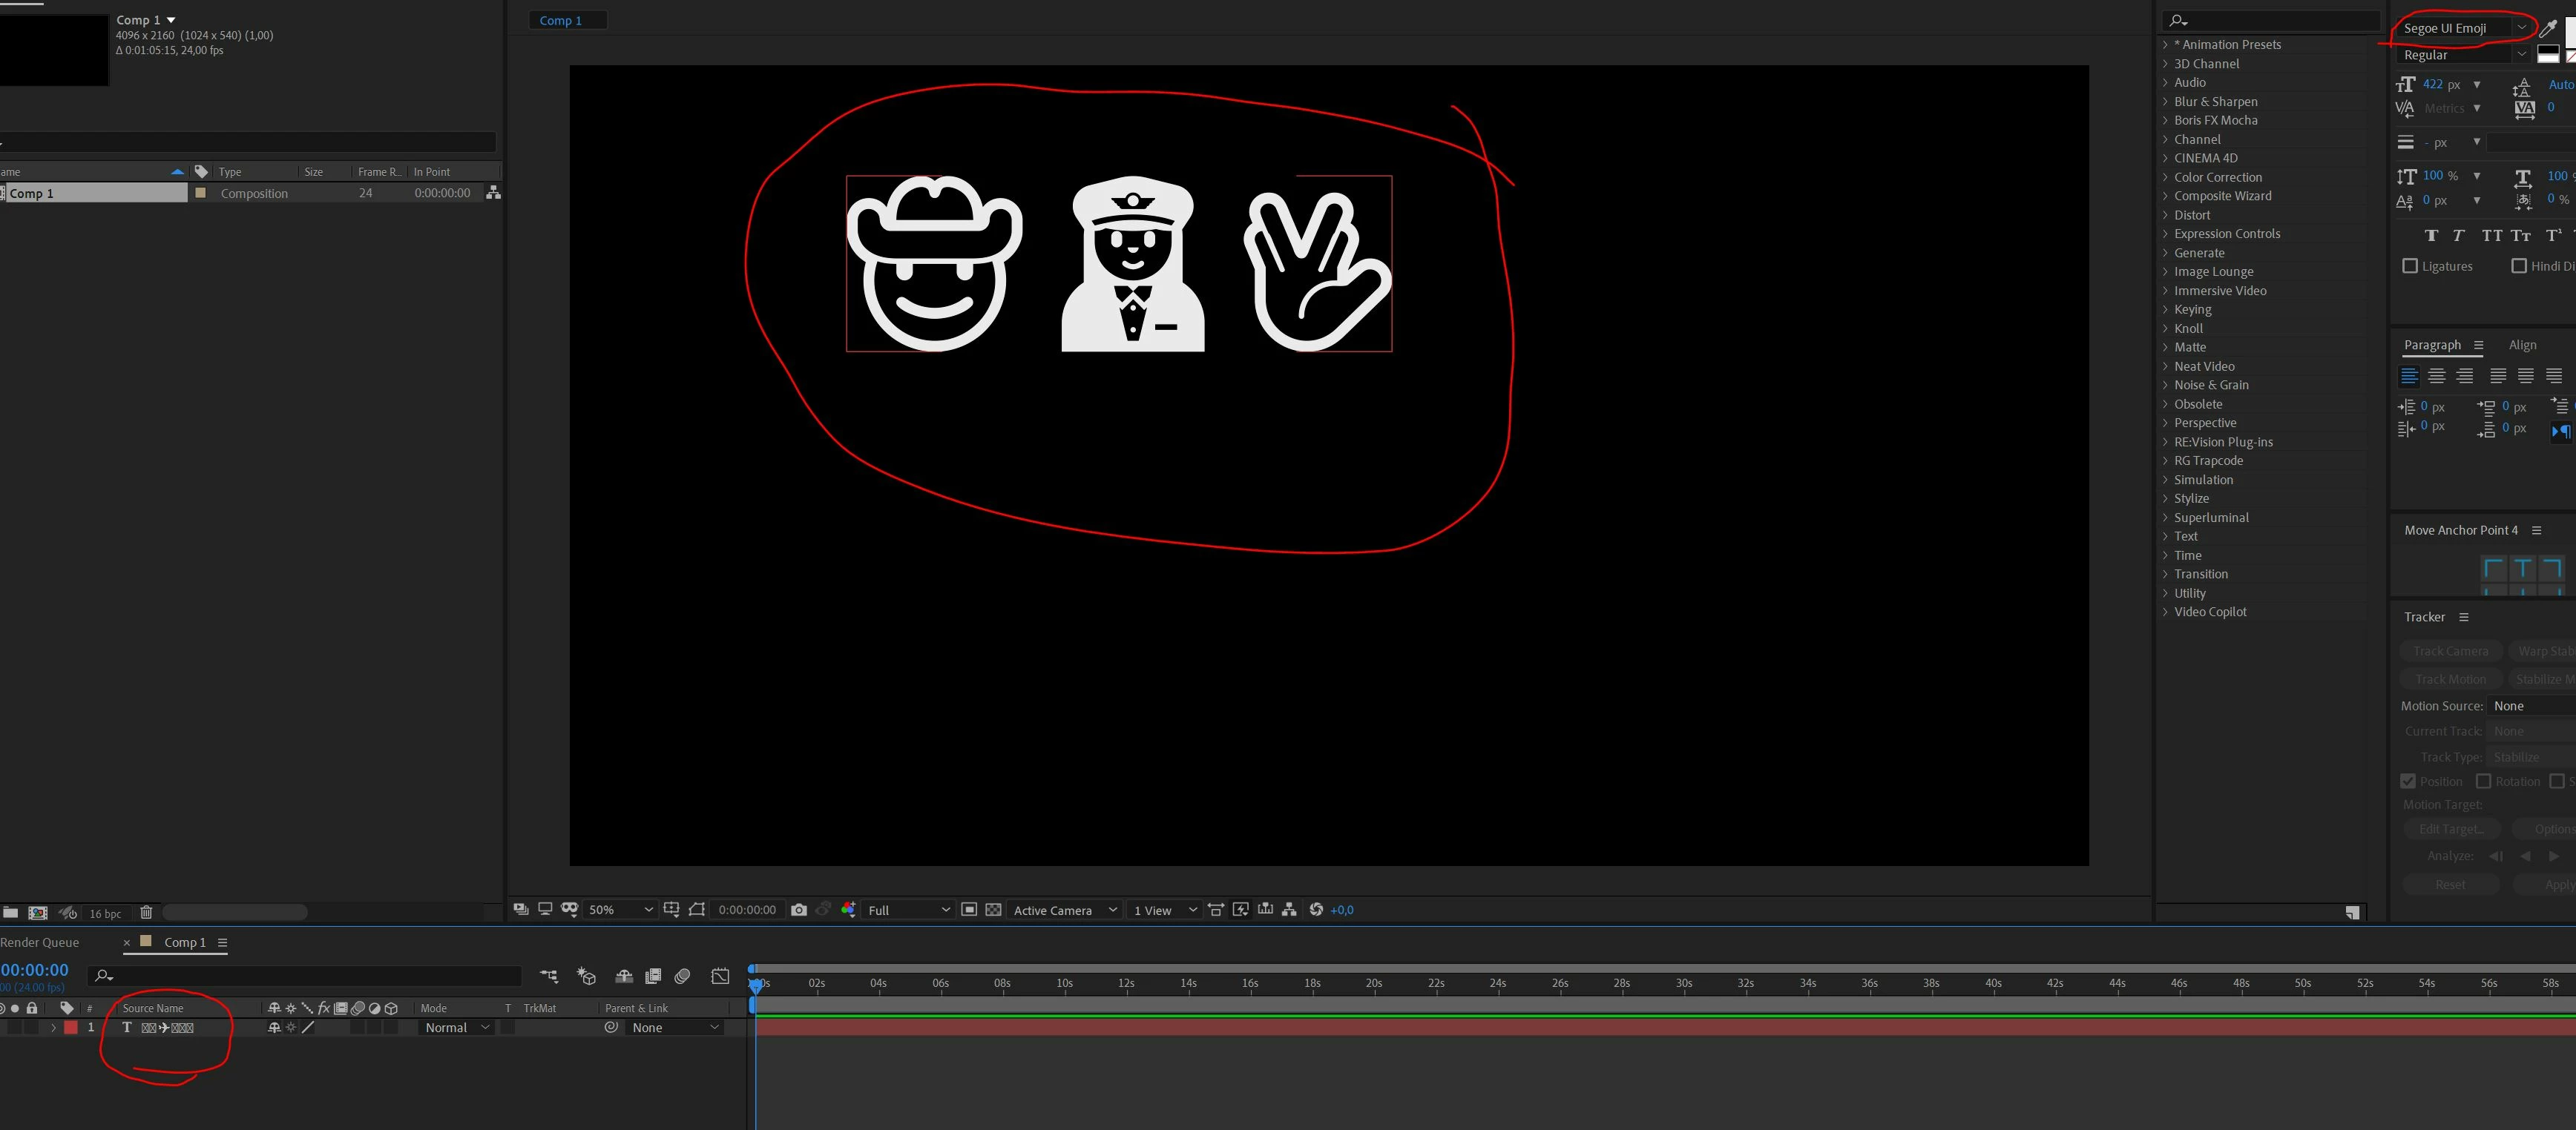
Task: Open the Normal blending mode dropdown
Action: [x=456, y=1027]
